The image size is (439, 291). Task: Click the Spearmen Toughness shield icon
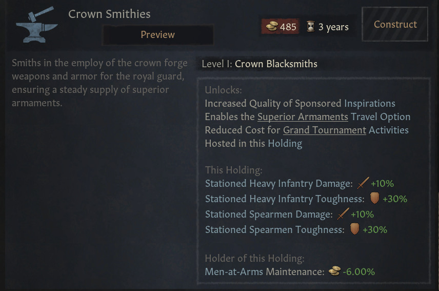[x=354, y=229]
